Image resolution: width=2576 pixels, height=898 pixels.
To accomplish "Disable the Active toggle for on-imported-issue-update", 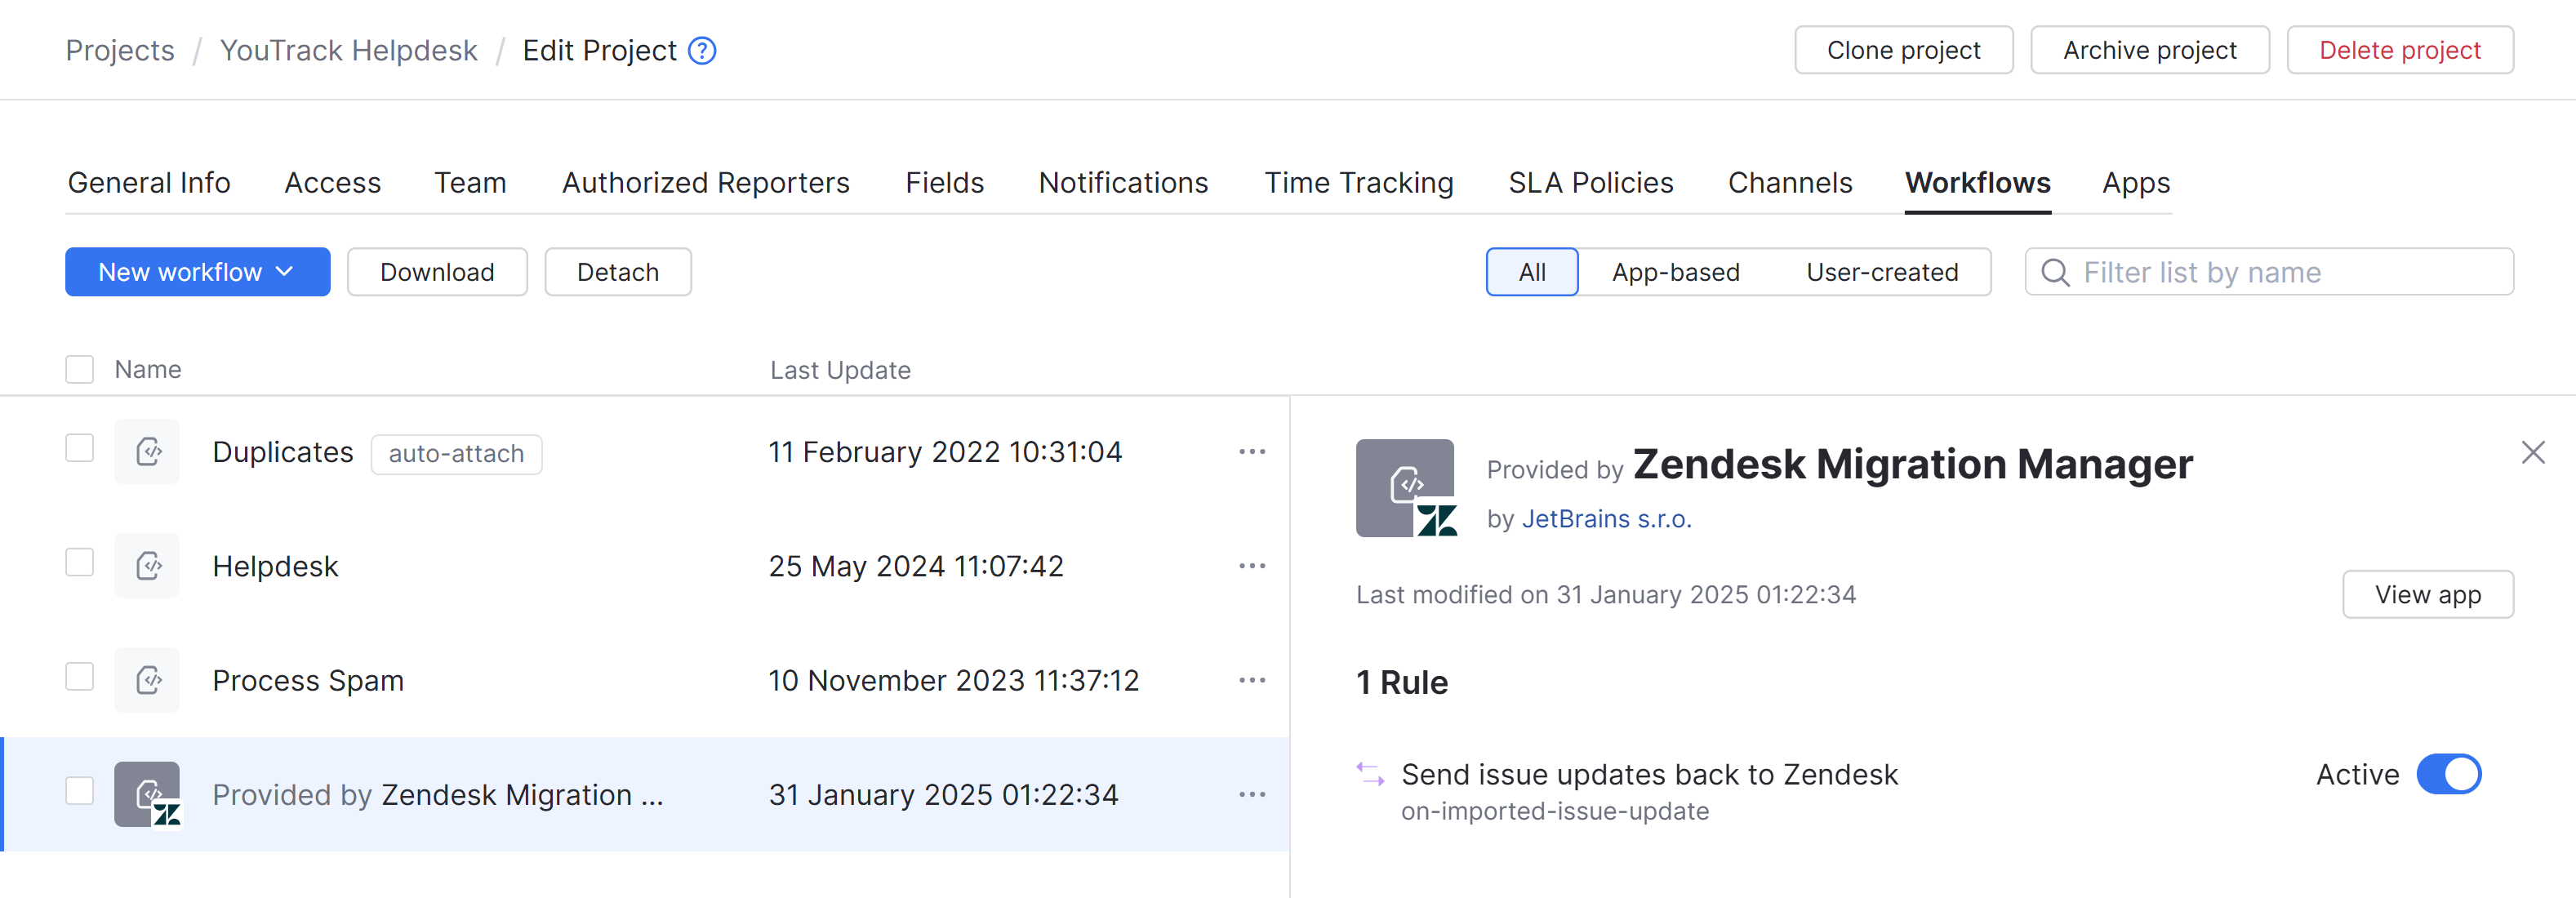I will (2449, 774).
